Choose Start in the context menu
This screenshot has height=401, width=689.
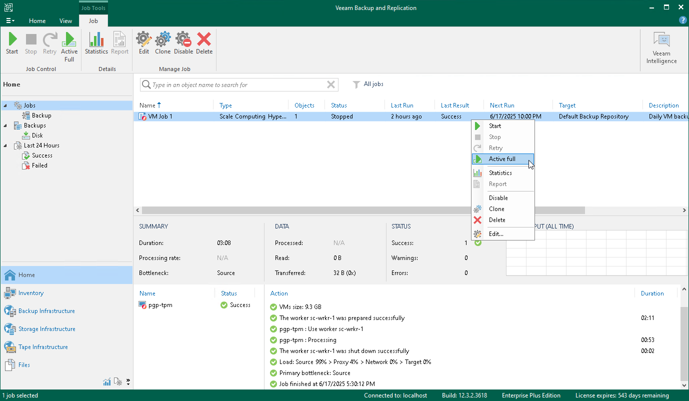pos(503,126)
